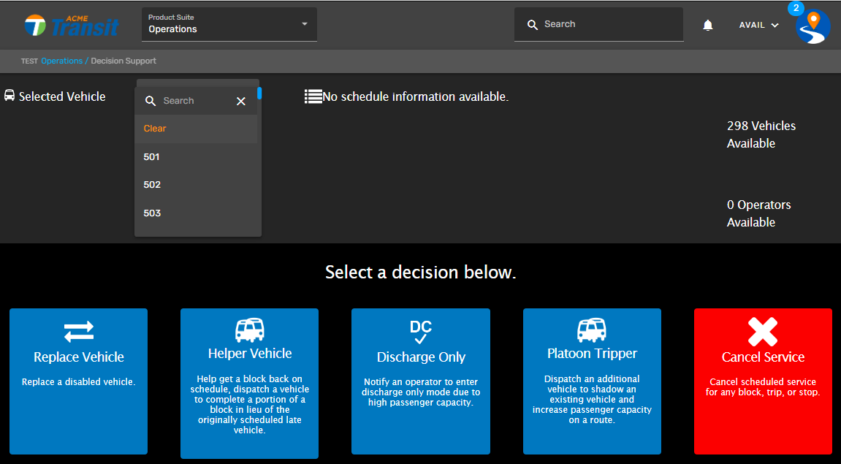Select vehicle 502

[197, 185]
